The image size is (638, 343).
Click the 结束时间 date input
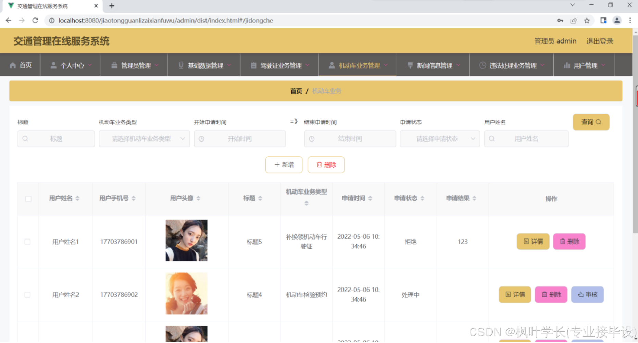[350, 139]
